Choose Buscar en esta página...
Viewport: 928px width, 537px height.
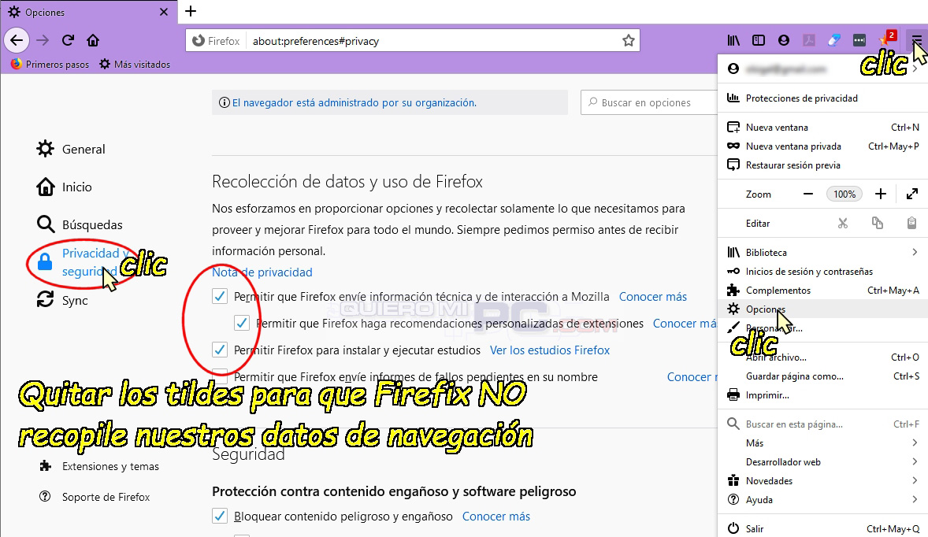pos(822,424)
